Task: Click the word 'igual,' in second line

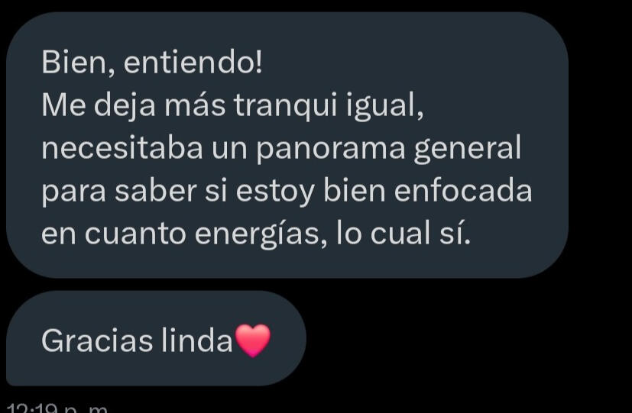Action: pos(385,107)
